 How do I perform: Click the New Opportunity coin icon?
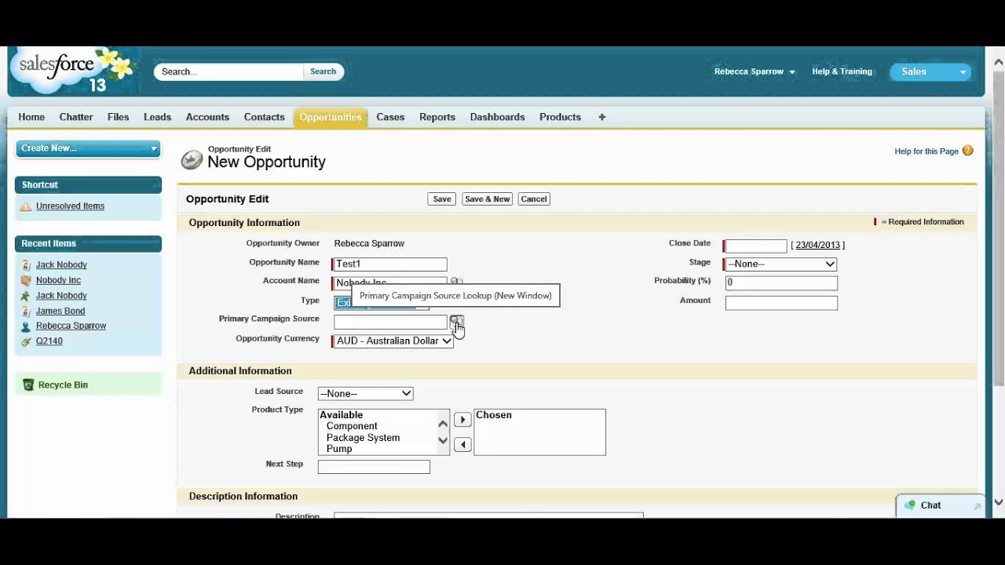click(x=192, y=160)
